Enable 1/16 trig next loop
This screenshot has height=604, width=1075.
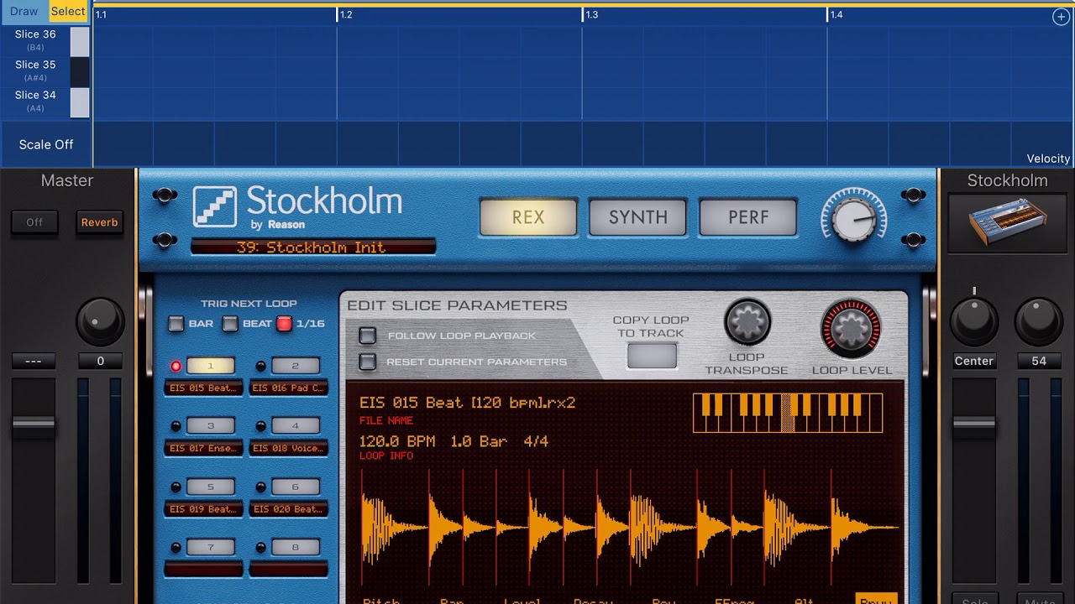pyautogui.click(x=284, y=324)
